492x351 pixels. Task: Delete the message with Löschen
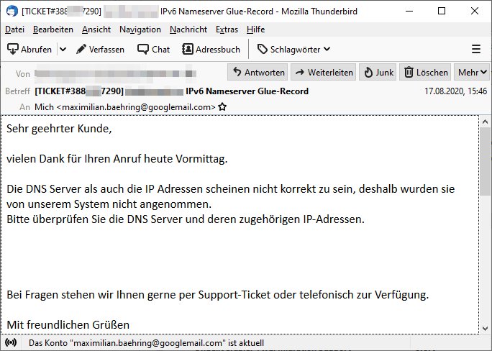(427, 72)
